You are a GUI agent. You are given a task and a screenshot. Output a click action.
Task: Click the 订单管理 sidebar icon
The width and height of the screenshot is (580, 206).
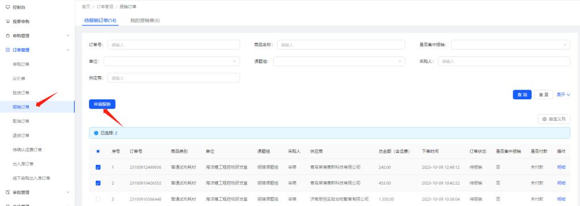(8, 50)
